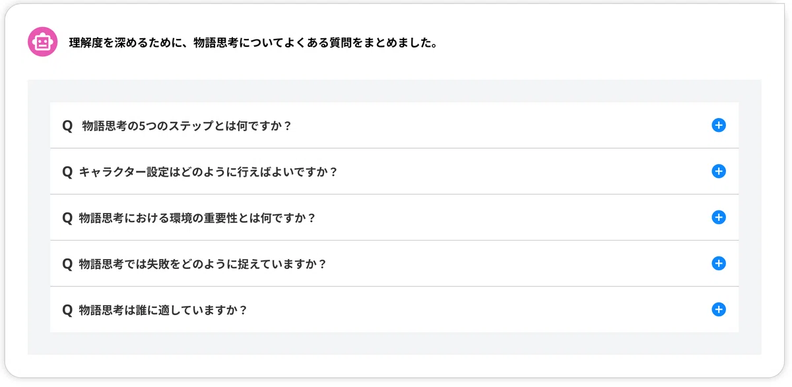Click the plus icon for キャラクター設定 question
Screen dimensions: 792x387
coord(719,171)
